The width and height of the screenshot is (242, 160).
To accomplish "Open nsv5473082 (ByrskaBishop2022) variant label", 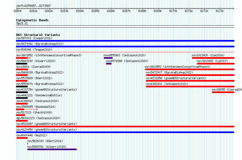I will [40, 44].
